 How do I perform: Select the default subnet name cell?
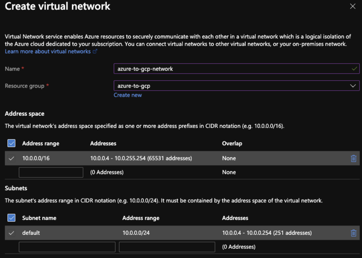click(31, 233)
